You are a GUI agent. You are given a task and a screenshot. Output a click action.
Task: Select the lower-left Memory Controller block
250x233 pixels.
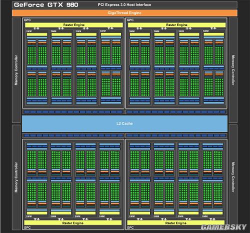(16, 177)
